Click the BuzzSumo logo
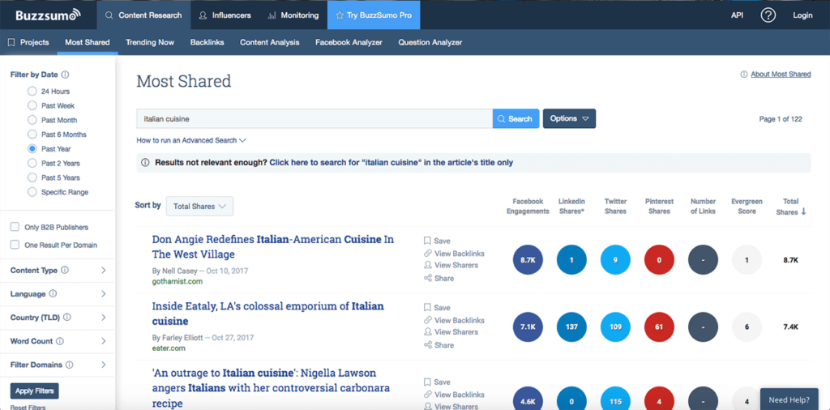The width and height of the screenshot is (830, 410). [x=48, y=15]
